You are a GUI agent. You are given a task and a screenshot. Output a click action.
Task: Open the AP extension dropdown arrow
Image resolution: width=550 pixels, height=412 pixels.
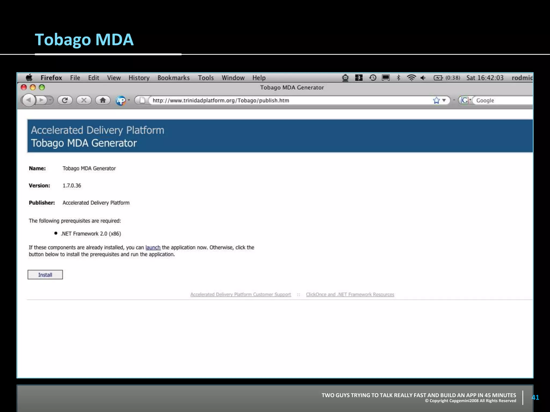(x=129, y=100)
